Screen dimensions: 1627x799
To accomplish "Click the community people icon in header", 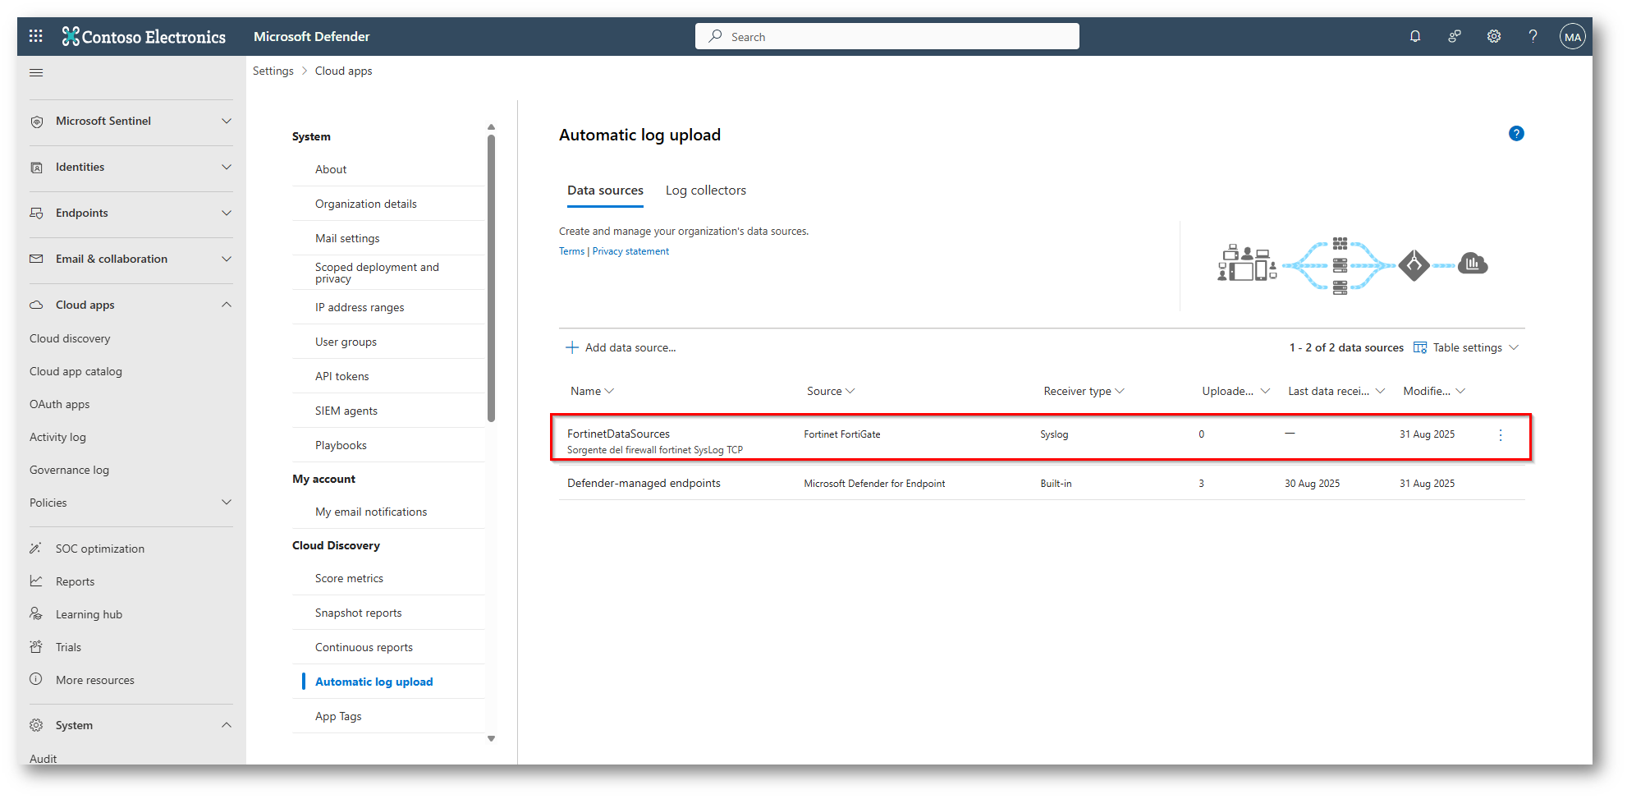I will pos(1455,36).
